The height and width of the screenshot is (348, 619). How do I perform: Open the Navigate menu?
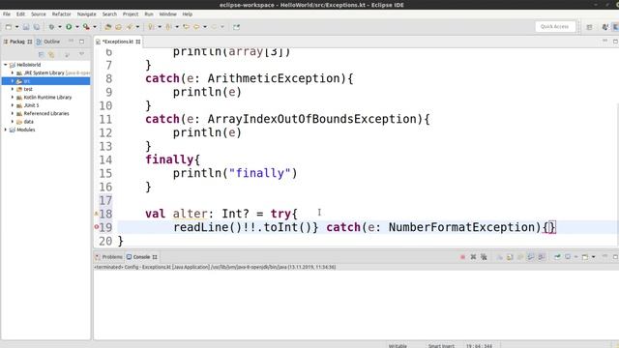(86, 14)
